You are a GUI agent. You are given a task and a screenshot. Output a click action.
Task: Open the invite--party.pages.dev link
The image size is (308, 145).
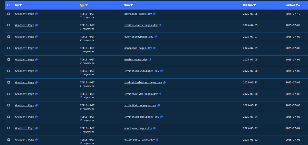[x=141, y=25]
